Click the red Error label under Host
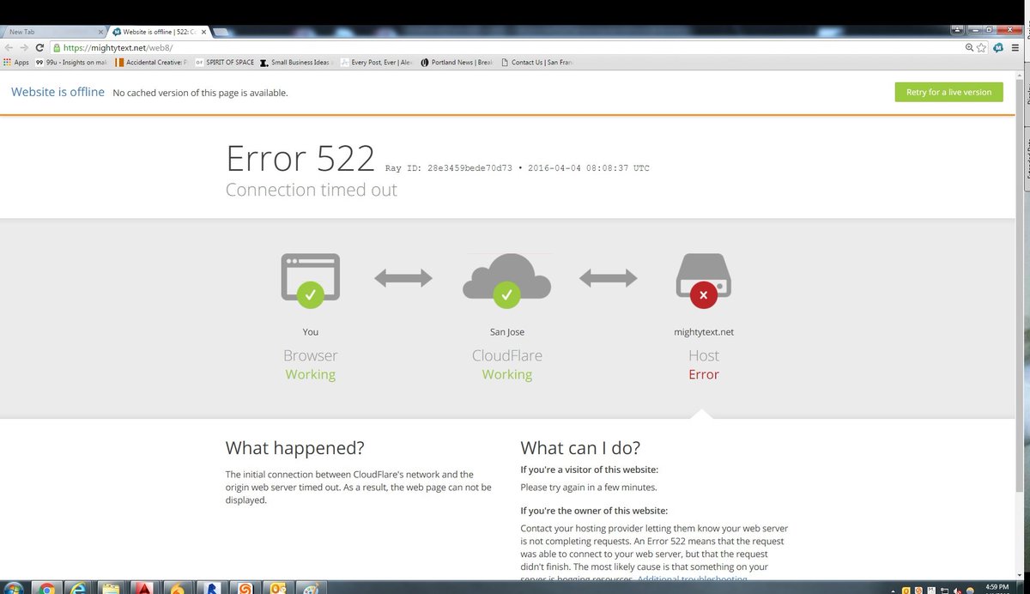The width and height of the screenshot is (1030, 594). point(703,374)
